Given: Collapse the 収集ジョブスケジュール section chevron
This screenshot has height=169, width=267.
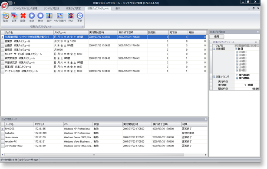Looking at the screenshot, I should [x=256, y=42].
